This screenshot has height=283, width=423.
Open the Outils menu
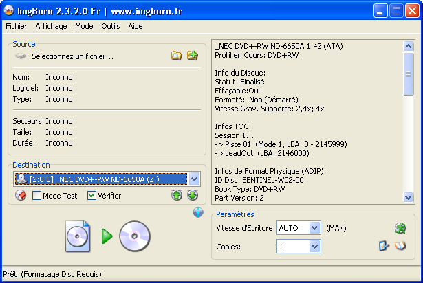pyautogui.click(x=111, y=26)
